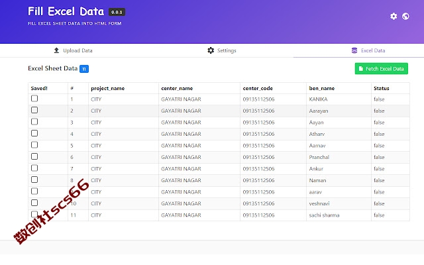Tick the checkbox for Aarayan row

34,110
